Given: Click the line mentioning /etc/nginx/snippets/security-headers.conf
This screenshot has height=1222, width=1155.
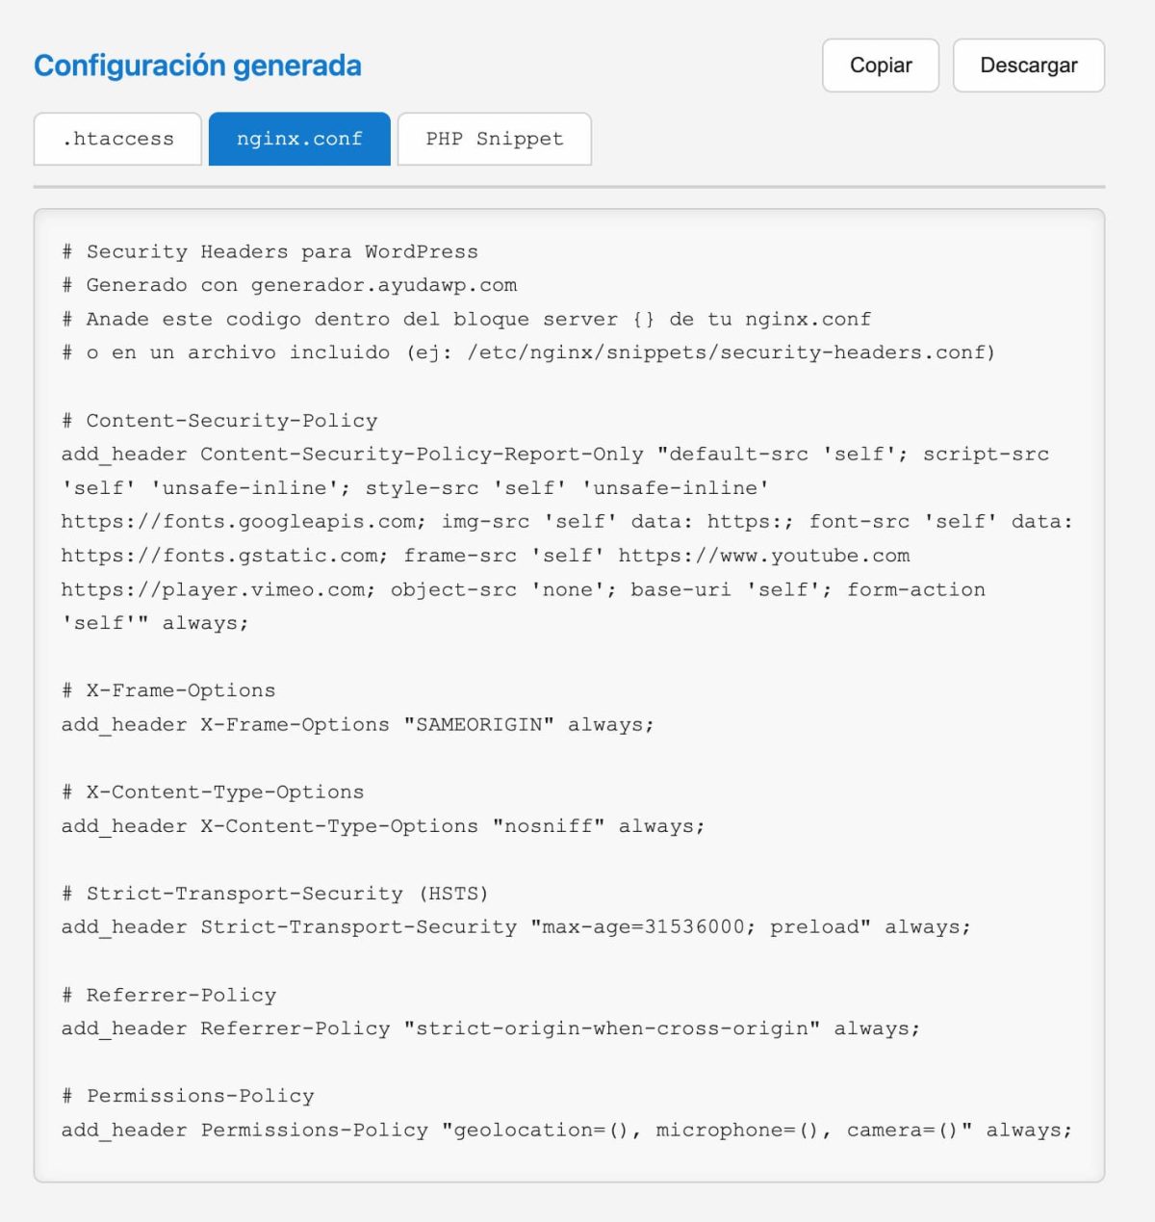Looking at the screenshot, I should pyautogui.click(x=528, y=352).
